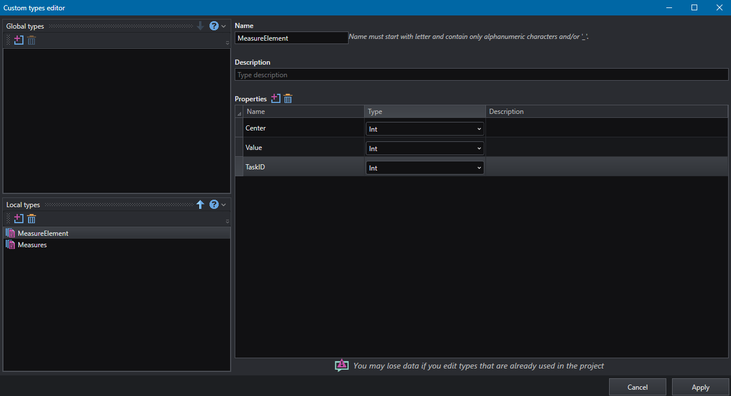Click the Name field containing MeasureElement
The width and height of the screenshot is (731, 396).
tap(291, 38)
